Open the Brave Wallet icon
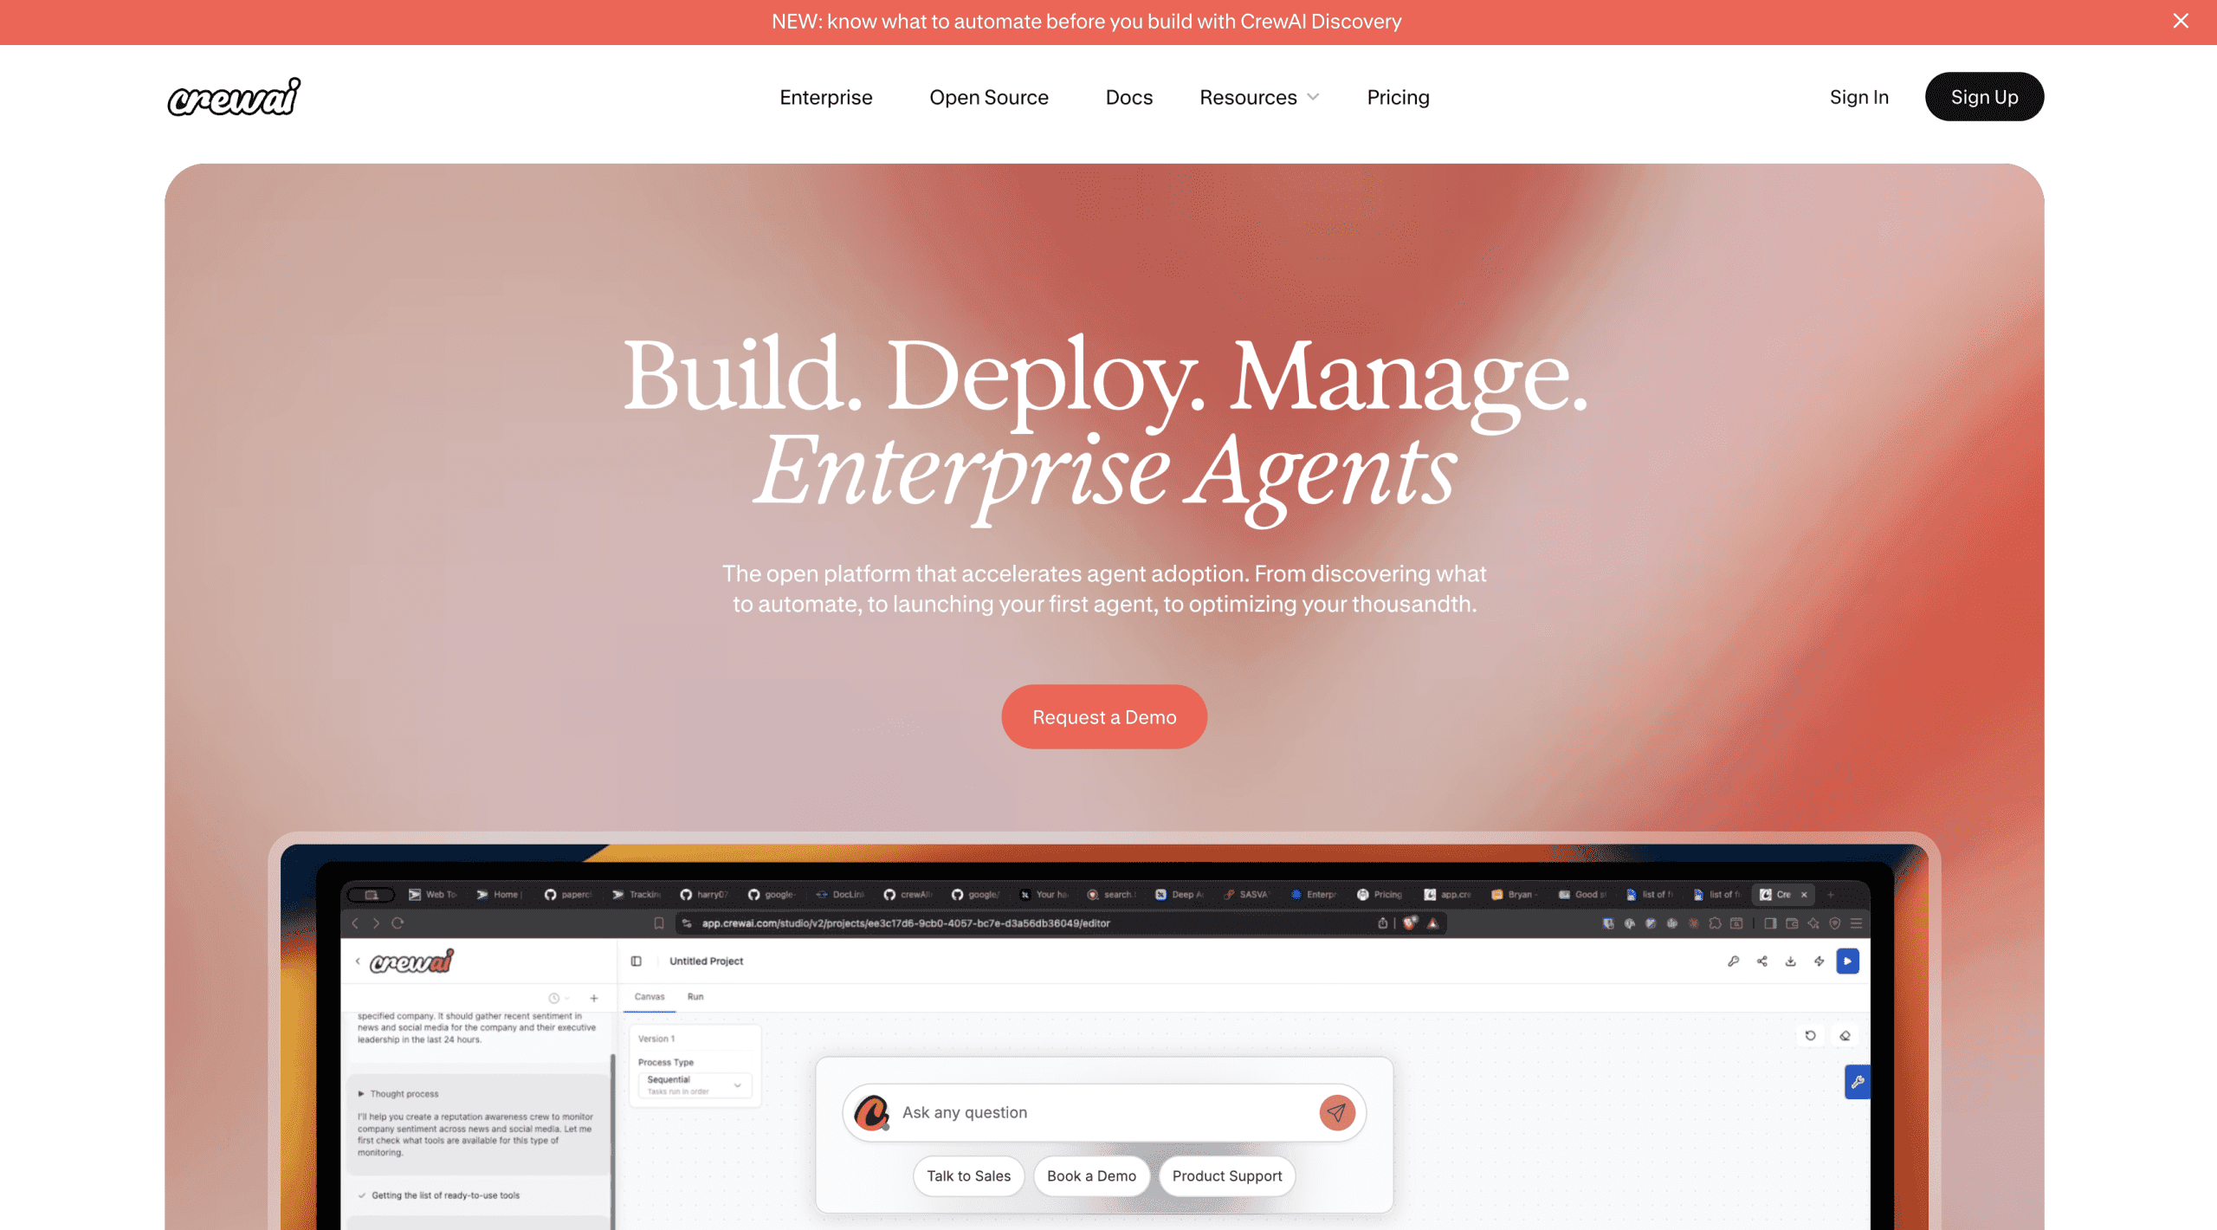The image size is (2217, 1230). point(1792,923)
